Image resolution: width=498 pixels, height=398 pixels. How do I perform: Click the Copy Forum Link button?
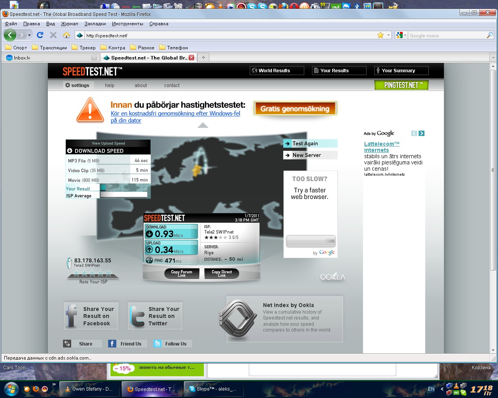tap(182, 274)
